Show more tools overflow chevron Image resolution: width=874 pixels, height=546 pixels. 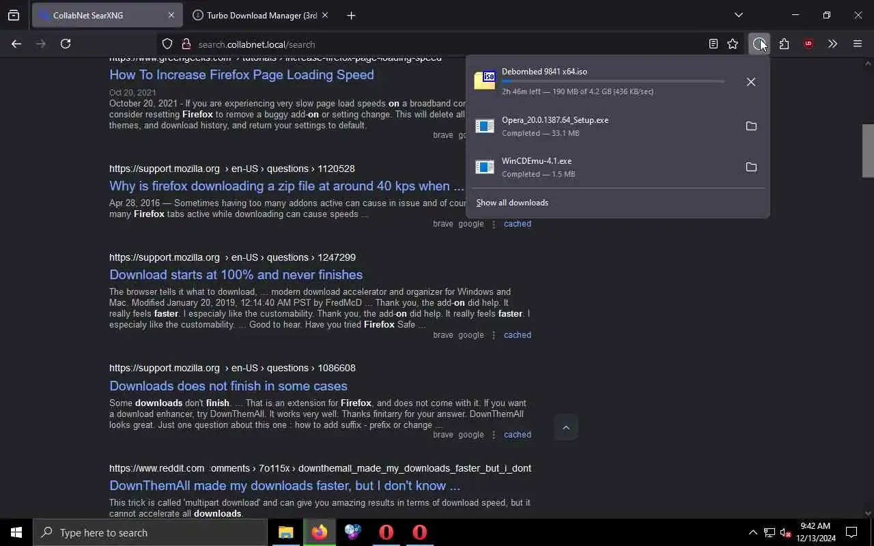click(832, 44)
